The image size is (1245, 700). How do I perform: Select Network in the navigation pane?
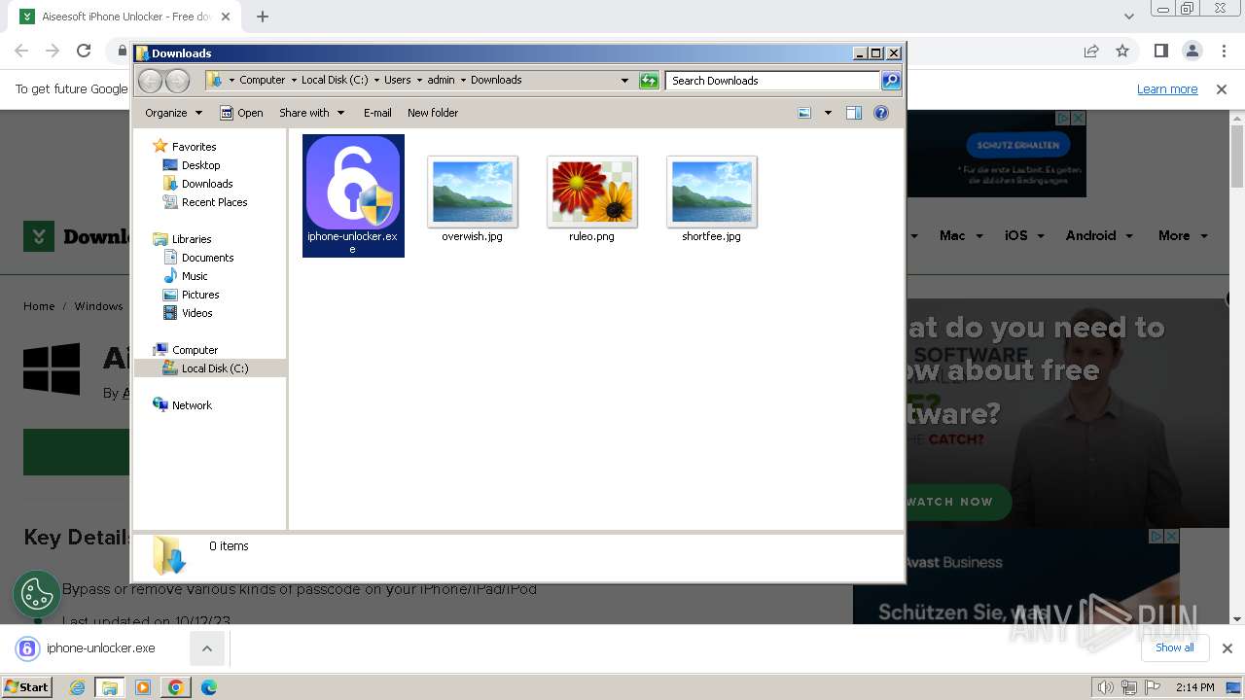pos(192,405)
